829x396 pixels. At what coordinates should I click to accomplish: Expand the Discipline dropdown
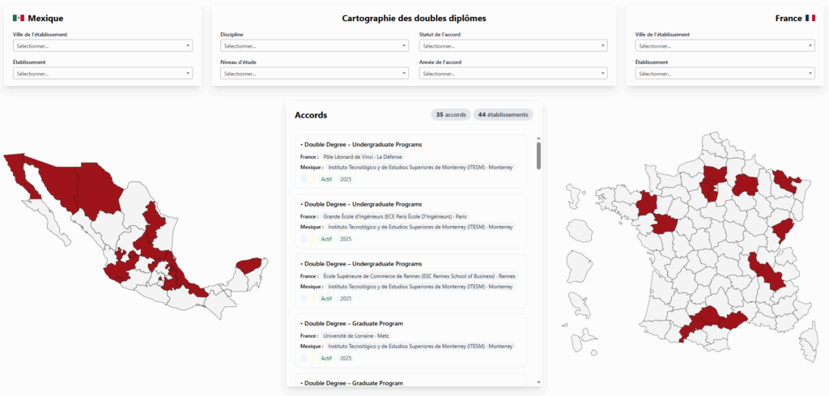coord(314,46)
